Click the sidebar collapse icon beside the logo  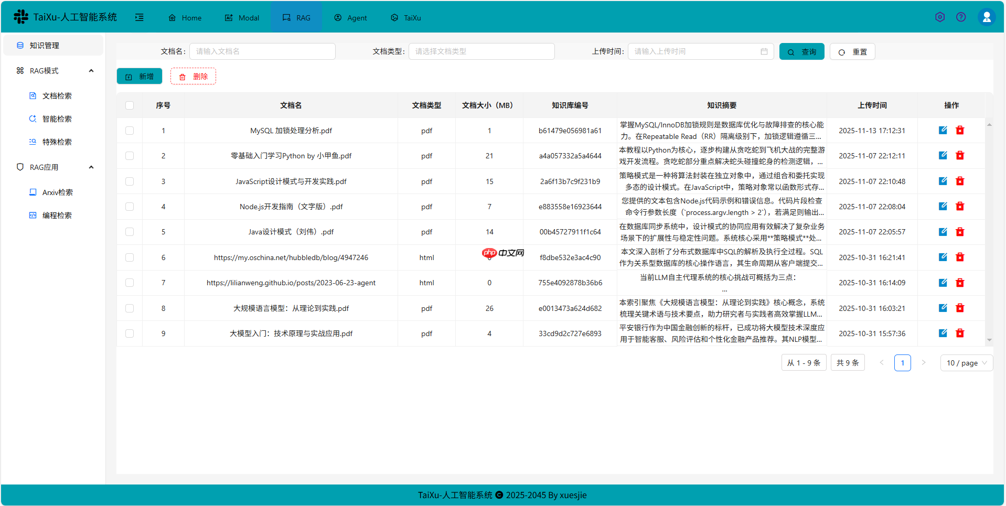coord(140,17)
